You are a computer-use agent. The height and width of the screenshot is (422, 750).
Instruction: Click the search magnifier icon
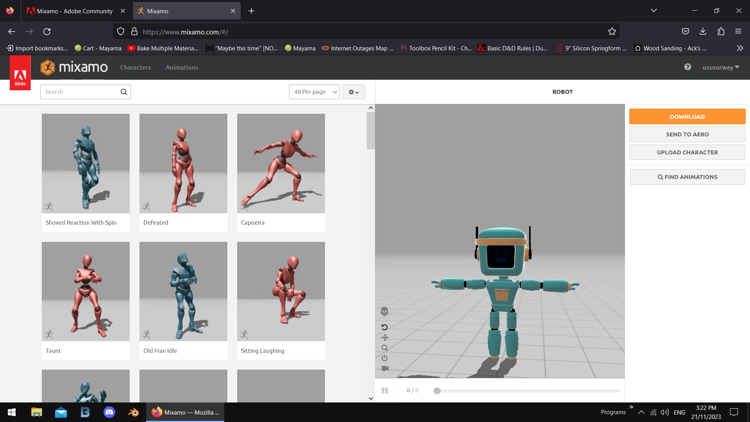point(124,92)
